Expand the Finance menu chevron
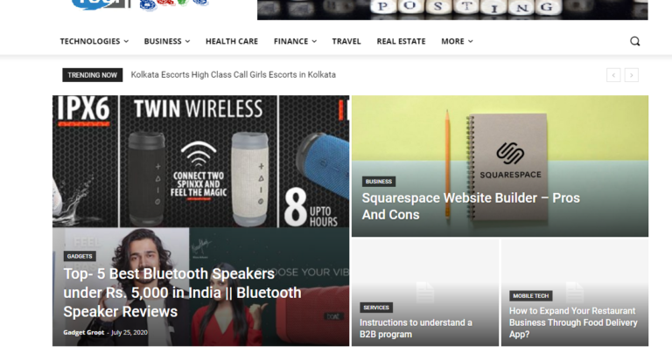 click(314, 42)
